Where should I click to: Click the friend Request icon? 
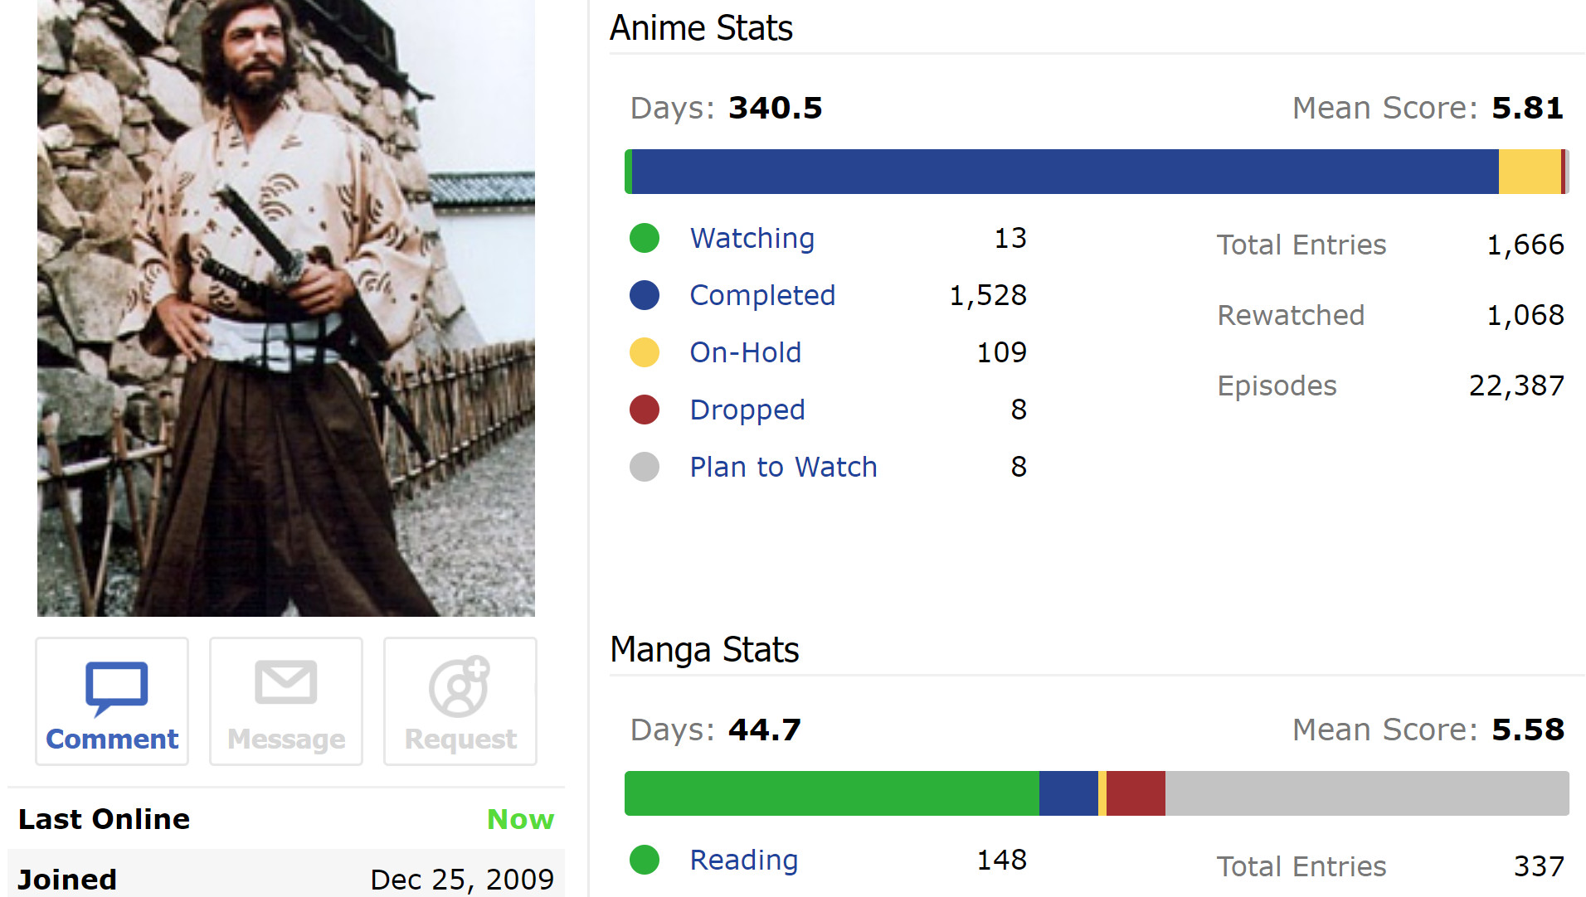(x=459, y=686)
